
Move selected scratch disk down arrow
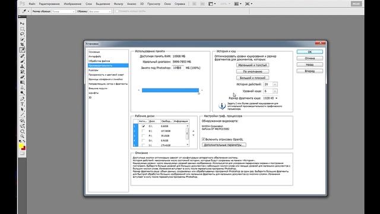(x=194, y=135)
